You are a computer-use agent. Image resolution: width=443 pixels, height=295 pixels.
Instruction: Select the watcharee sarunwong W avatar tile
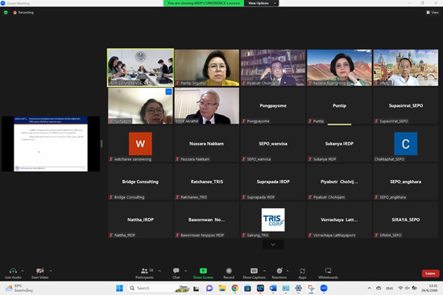click(140, 144)
